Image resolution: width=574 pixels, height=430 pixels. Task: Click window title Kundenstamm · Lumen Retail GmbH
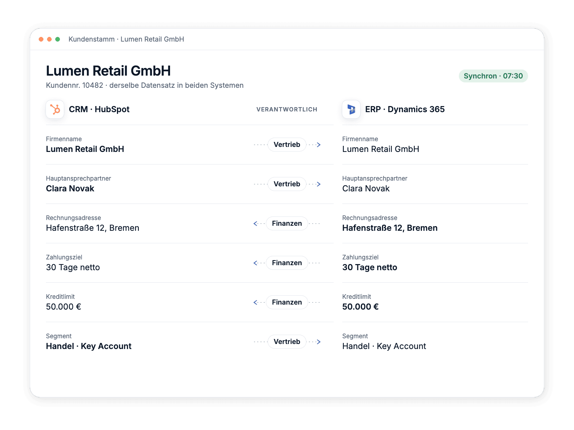[x=126, y=39]
